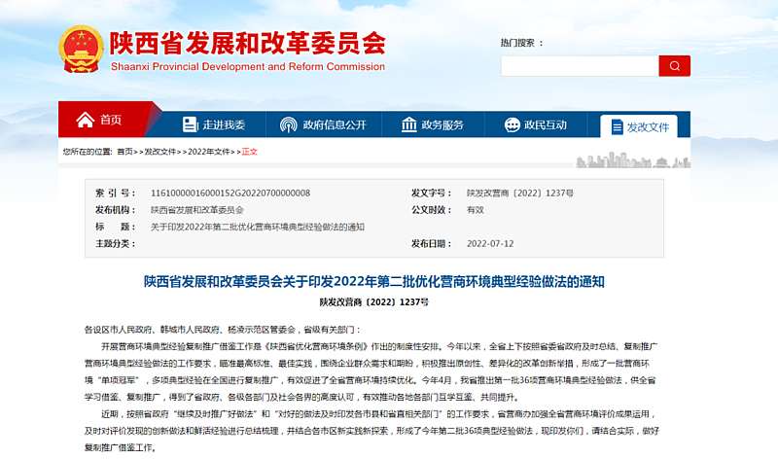
Task: Click the 走进我委 building icon
Action: (x=190, y=124)
